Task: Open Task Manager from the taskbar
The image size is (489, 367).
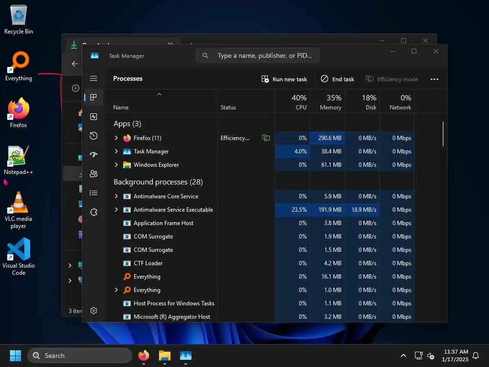Action: (x=186, y=356)
